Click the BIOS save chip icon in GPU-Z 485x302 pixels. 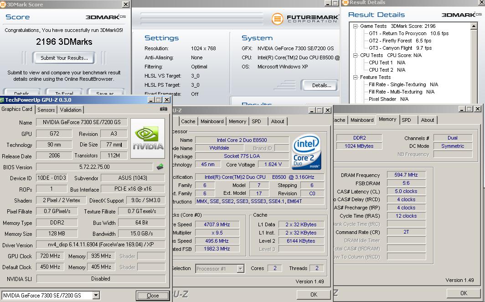[160, 167]
